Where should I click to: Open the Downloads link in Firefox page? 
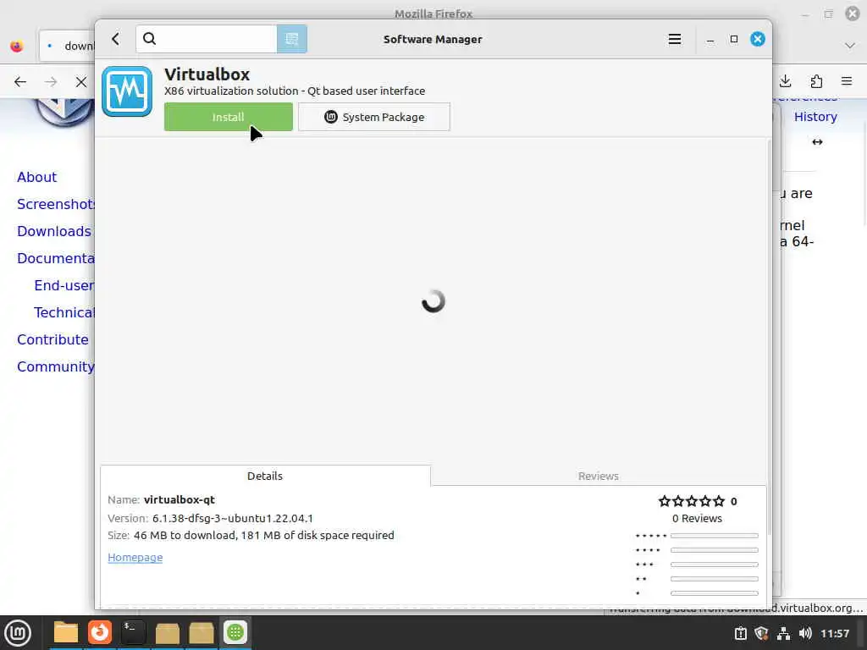[54, 232]
